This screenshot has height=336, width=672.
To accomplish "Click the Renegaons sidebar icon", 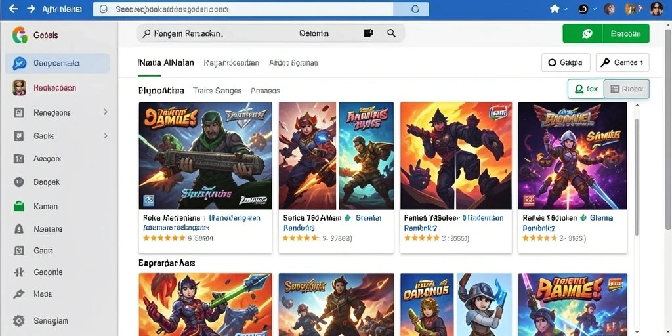I will [x=19, y=113].
